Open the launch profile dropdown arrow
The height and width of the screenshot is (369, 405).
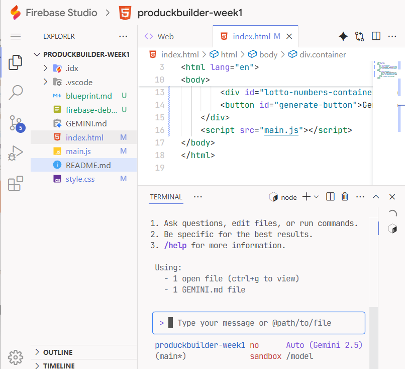tap(316, 197)
